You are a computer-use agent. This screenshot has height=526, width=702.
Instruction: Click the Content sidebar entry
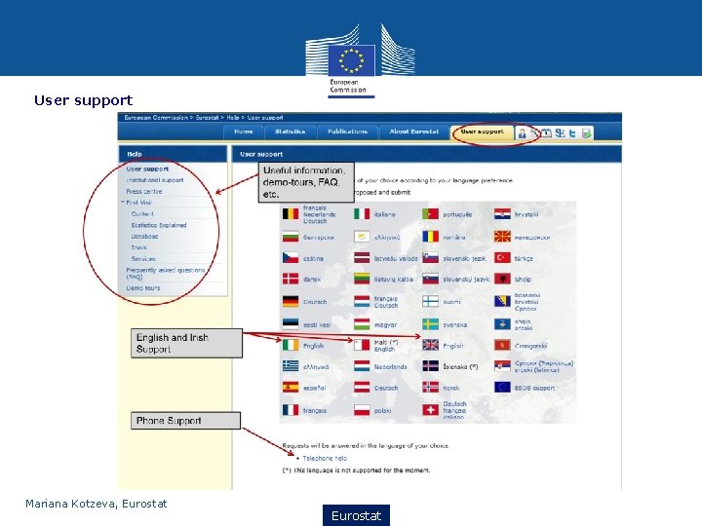pos(142,214)
